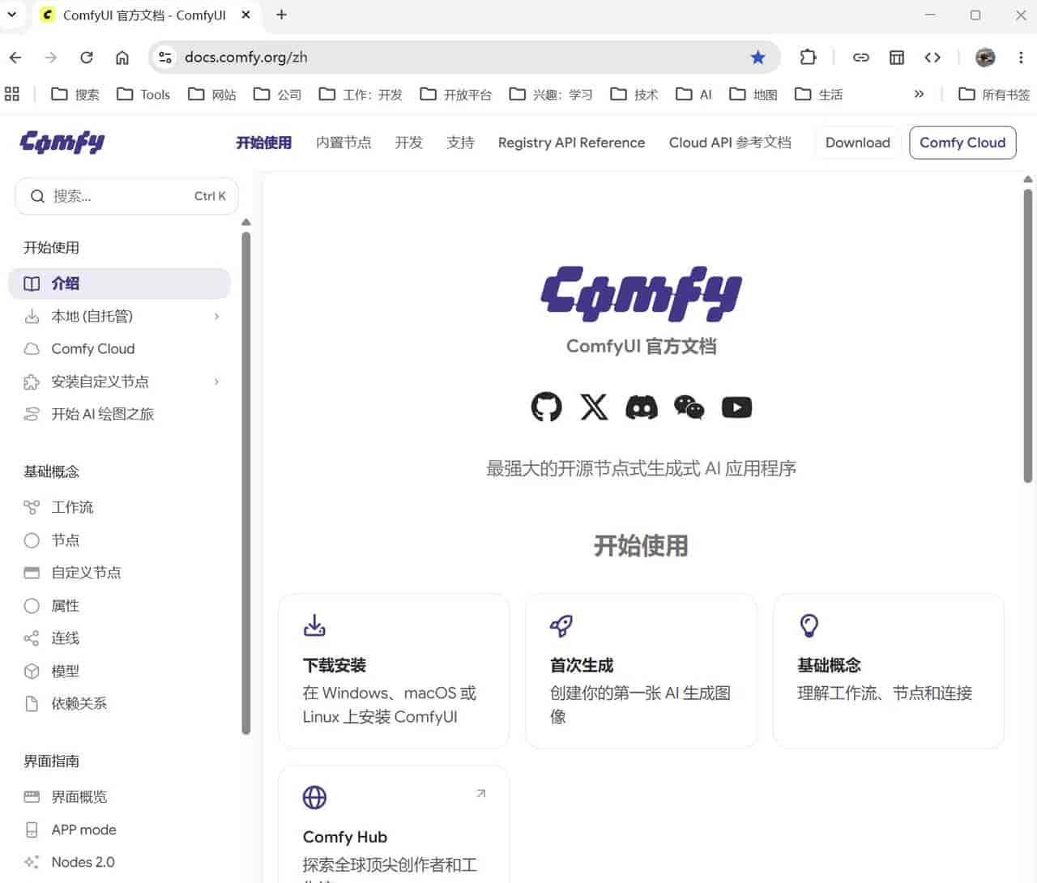
Task: Click the site info icon in address bar
Action: click(x=165, y=58)
